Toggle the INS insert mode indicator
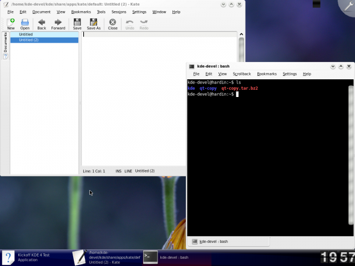This screenshot has height=266, width=355. coord(118,171)
